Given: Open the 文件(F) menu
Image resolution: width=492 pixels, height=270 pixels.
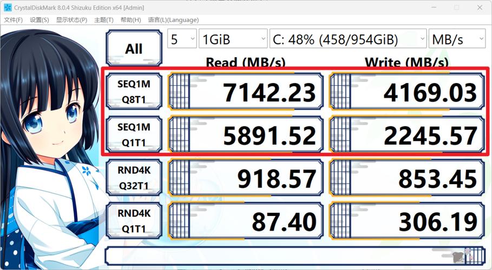Looking at the screenshot, I should [13, 20].
